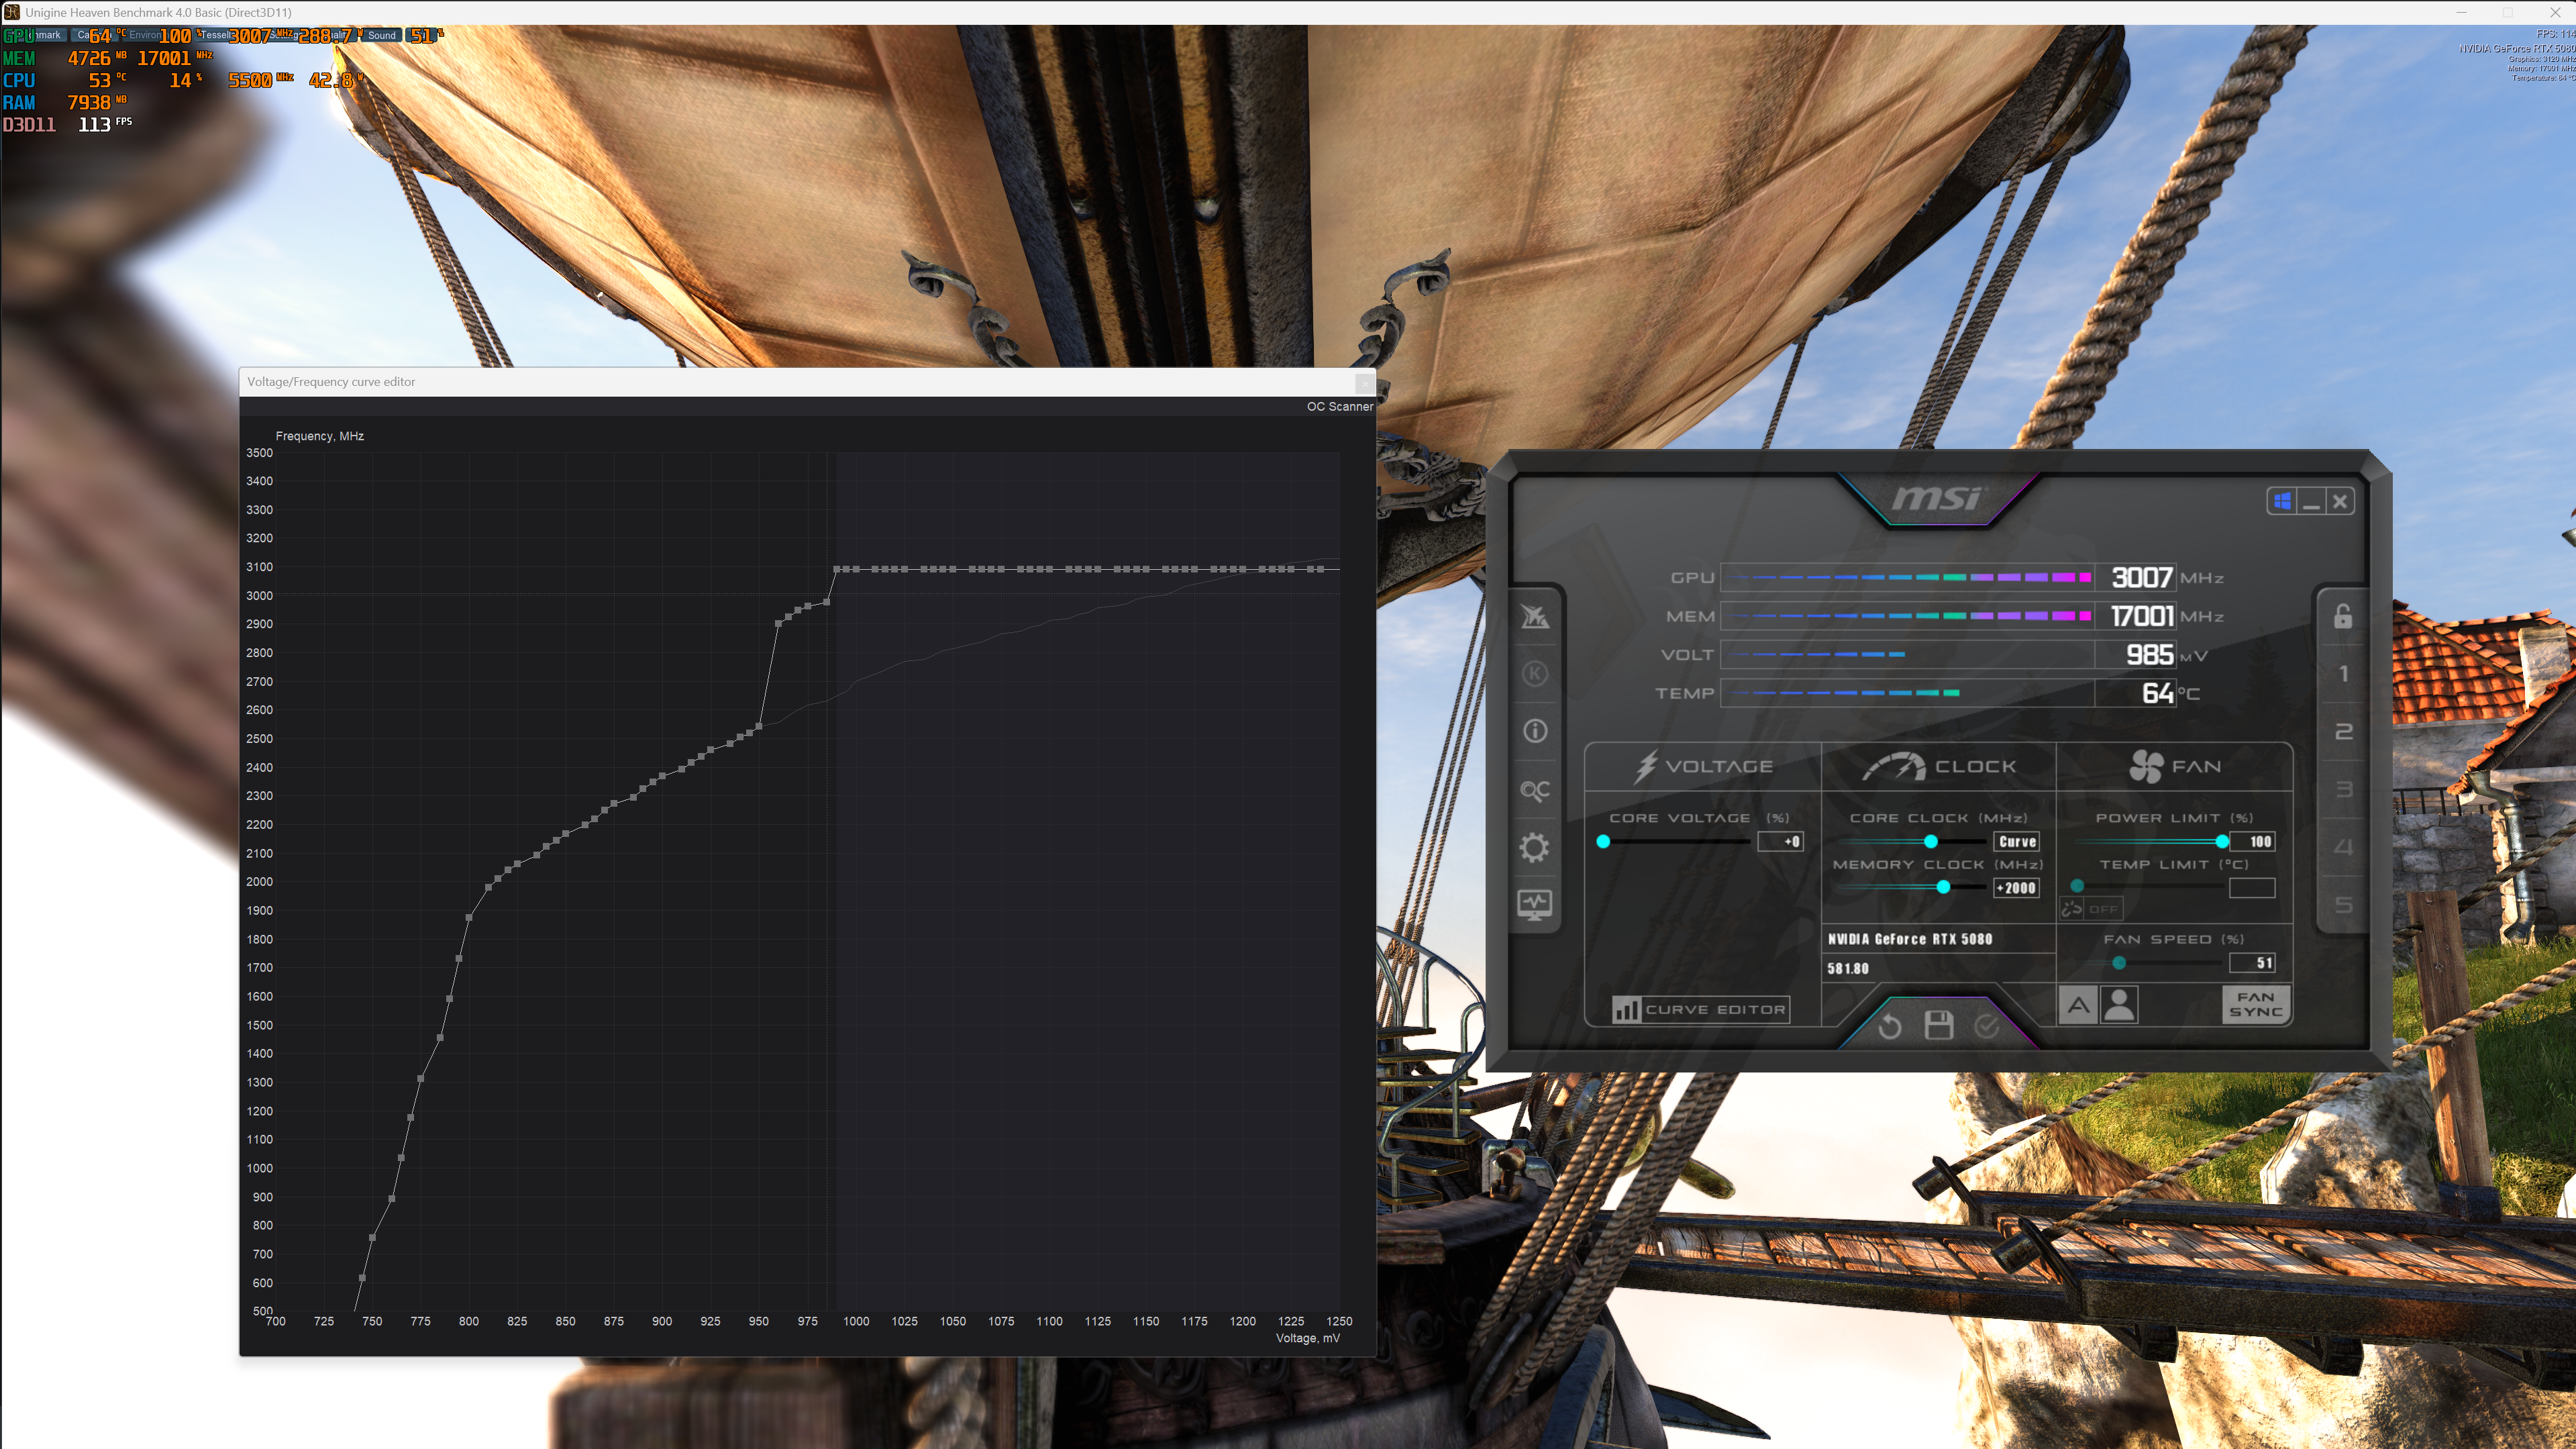Select the curve point near 600 MHz
Image resolution: width=2576 pixels, height=1449 pixels.
tap(362, 1278)
